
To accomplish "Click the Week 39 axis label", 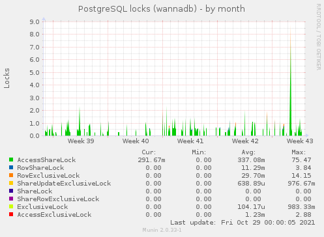I will click(81, 141).
